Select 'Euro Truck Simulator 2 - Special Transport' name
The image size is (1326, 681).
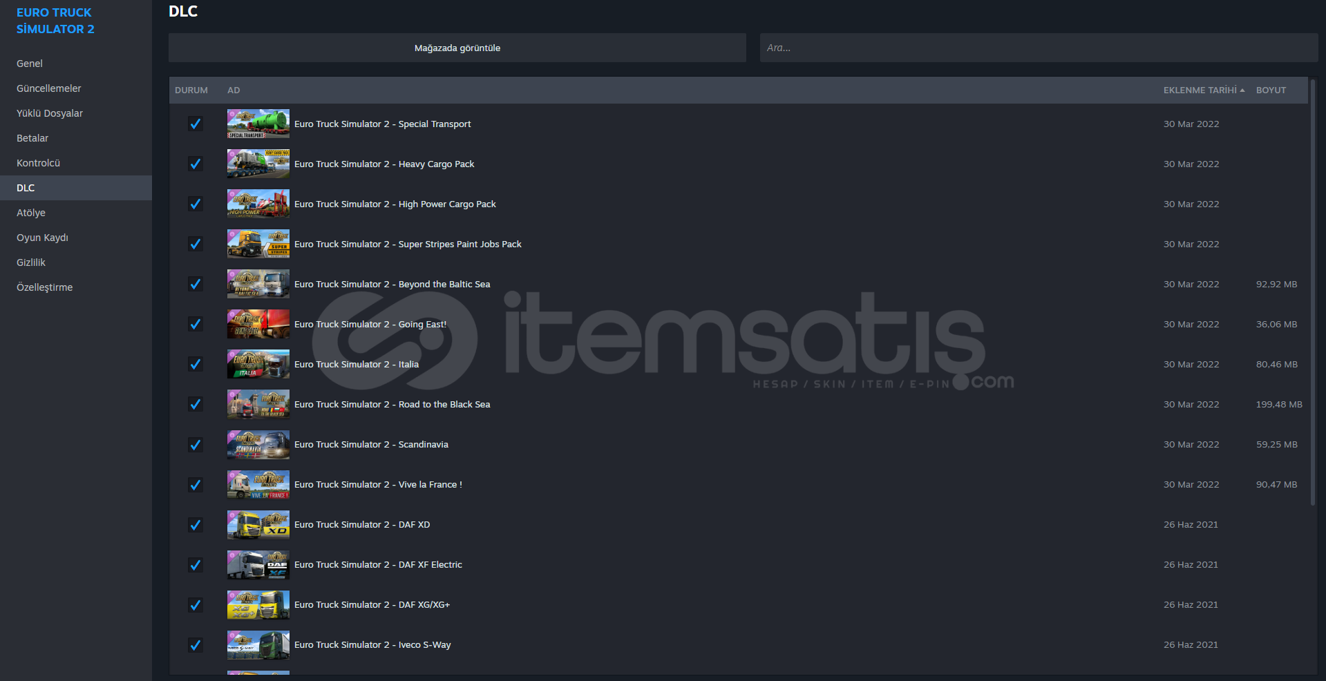[383, 124]
